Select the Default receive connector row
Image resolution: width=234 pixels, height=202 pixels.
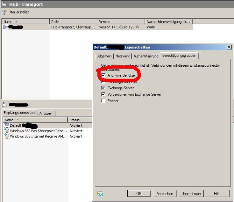pos(48,125)
